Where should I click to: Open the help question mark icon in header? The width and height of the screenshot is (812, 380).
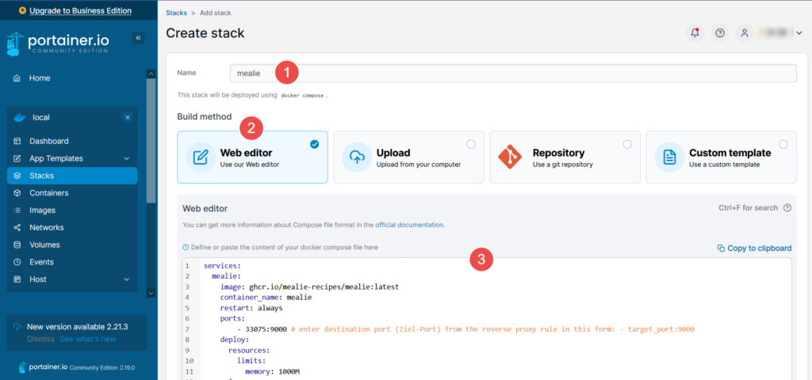pos(720,33)
